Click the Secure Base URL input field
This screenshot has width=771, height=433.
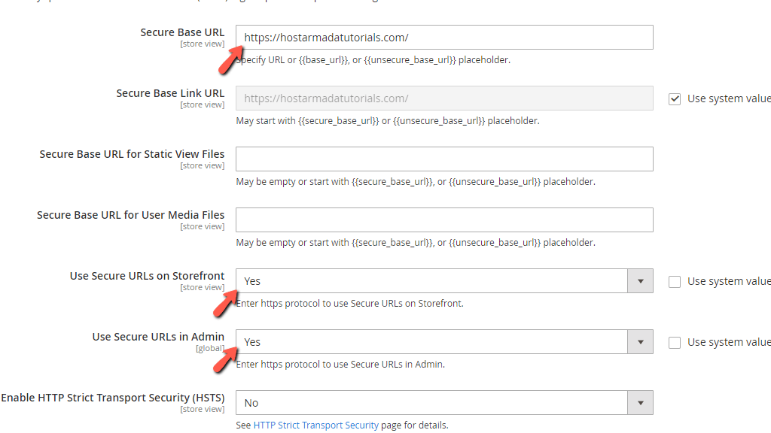[x=444, y=38]
